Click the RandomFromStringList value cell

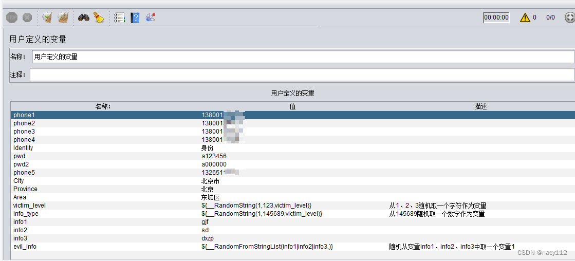tap(293, 247)
